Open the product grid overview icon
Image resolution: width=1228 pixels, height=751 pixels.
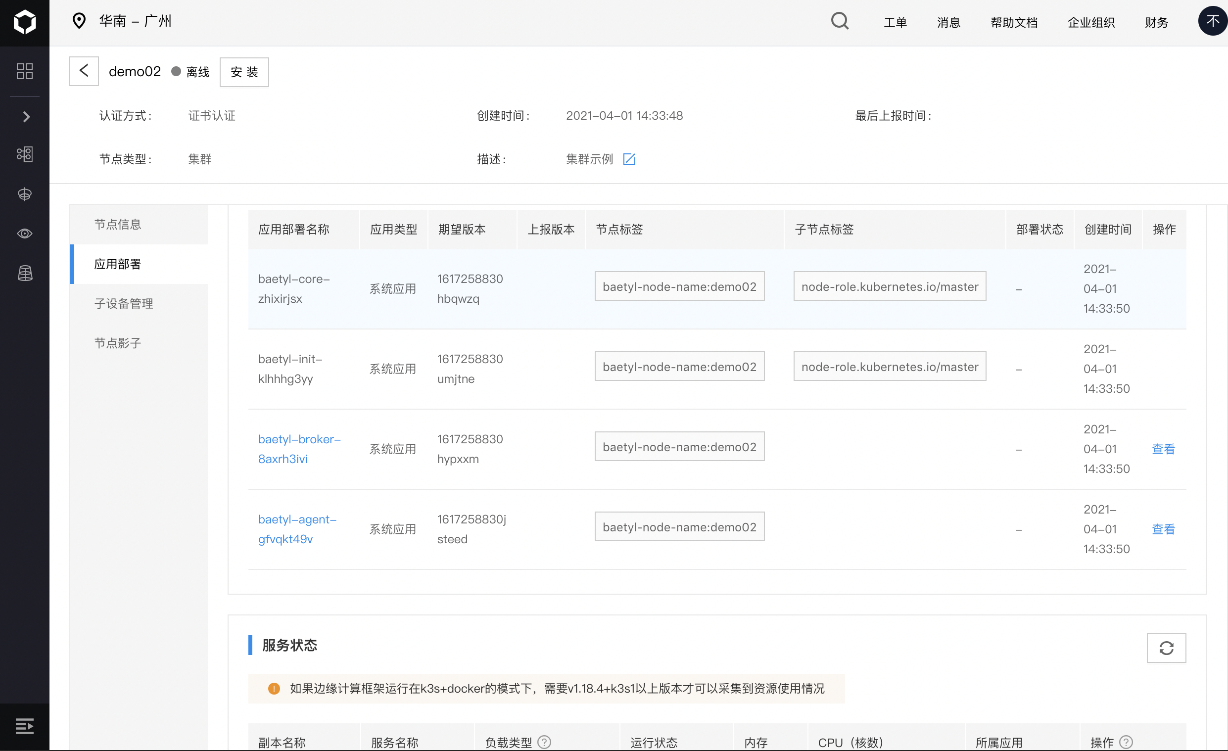click(24, 71)
